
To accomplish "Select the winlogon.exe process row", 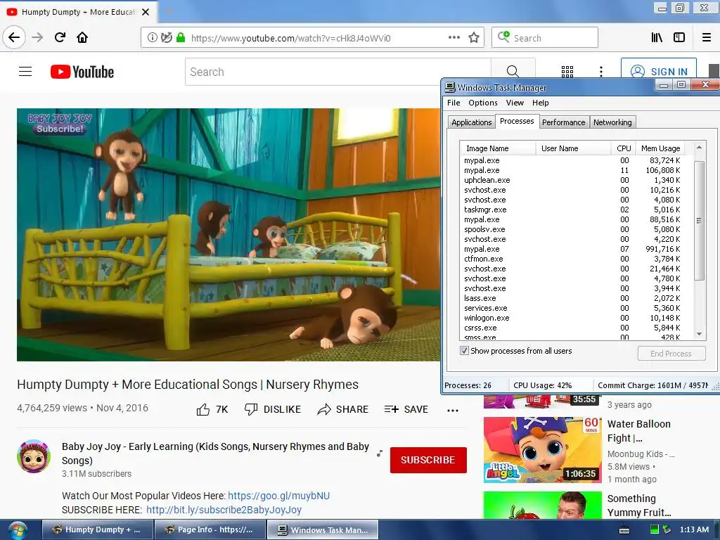I will pyautogui.click(x=572, y=318).
